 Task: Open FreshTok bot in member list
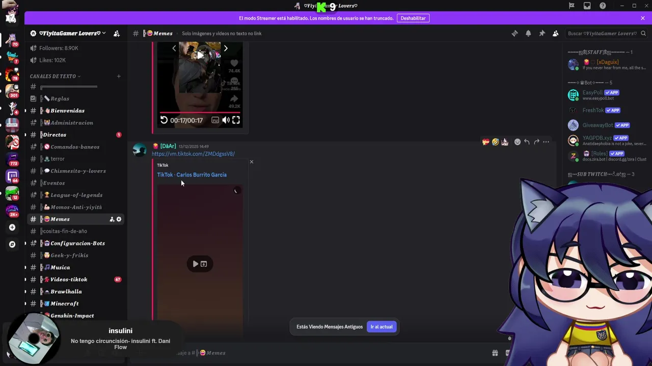click(607, 110)
